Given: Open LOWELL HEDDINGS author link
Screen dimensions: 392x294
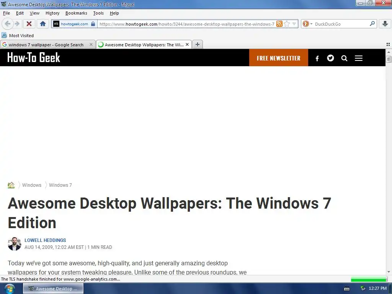Looking at the screenshot, I should pyautogui.click(x=45, y=240).
